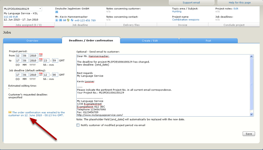
Task: Open Help for this page
Action: (x=240, y=3)
